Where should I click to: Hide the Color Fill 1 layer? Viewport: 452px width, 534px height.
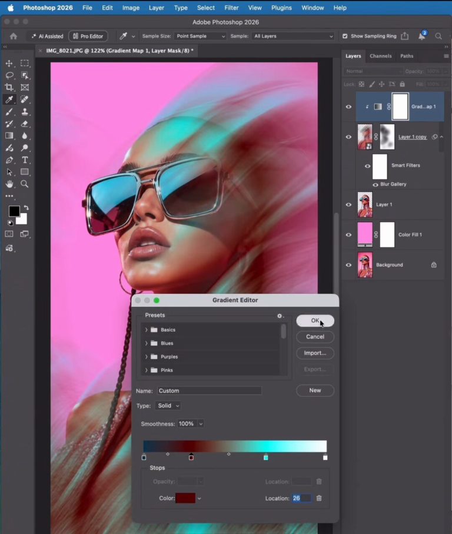(x=348, y=235)
